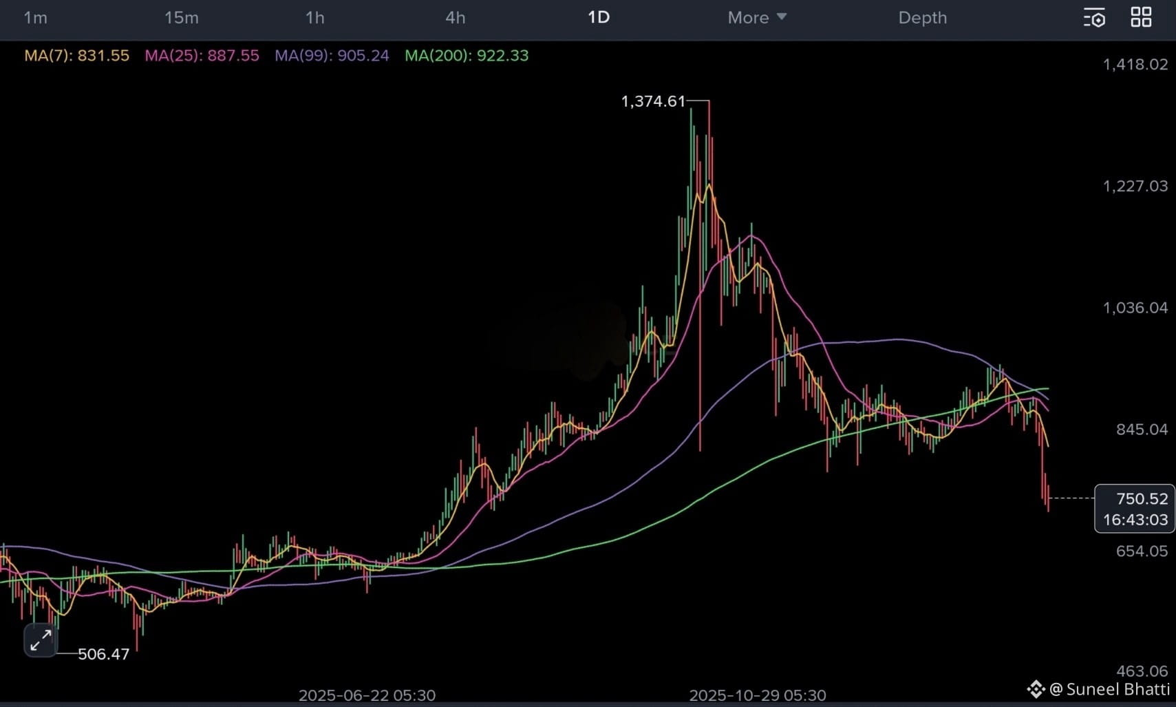Switch to the 15m timeframe
This screenshot has height=707, width=1176.
point(182,18)
